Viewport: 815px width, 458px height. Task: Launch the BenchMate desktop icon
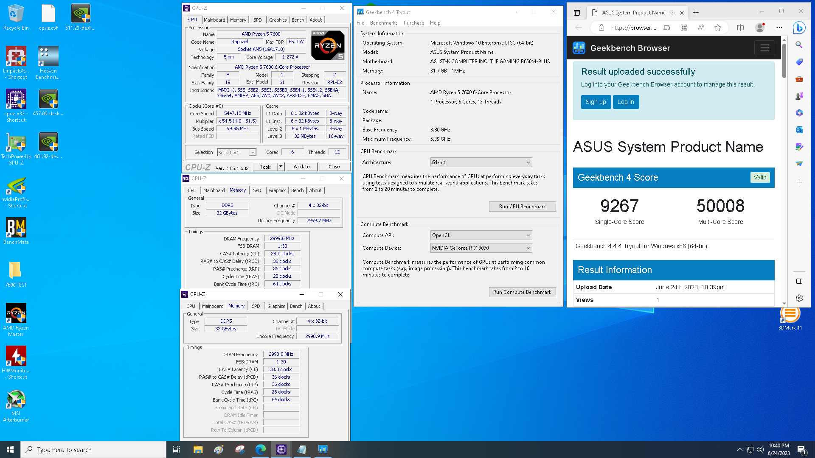coord(16,231)
